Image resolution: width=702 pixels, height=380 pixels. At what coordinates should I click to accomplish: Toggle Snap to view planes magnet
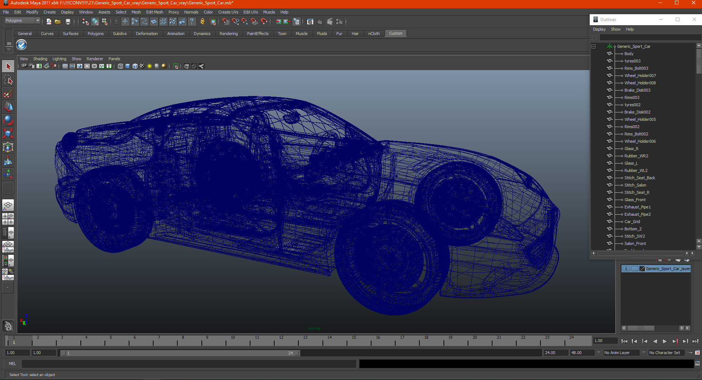click(254, 22)
